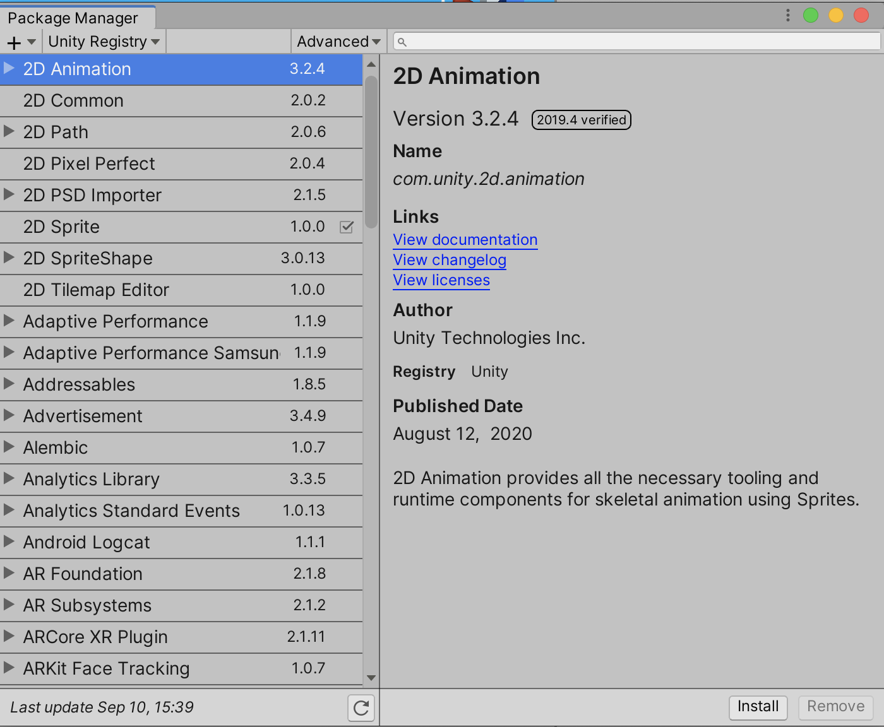Click the 2019.4 verified badge

coord(582,120)
